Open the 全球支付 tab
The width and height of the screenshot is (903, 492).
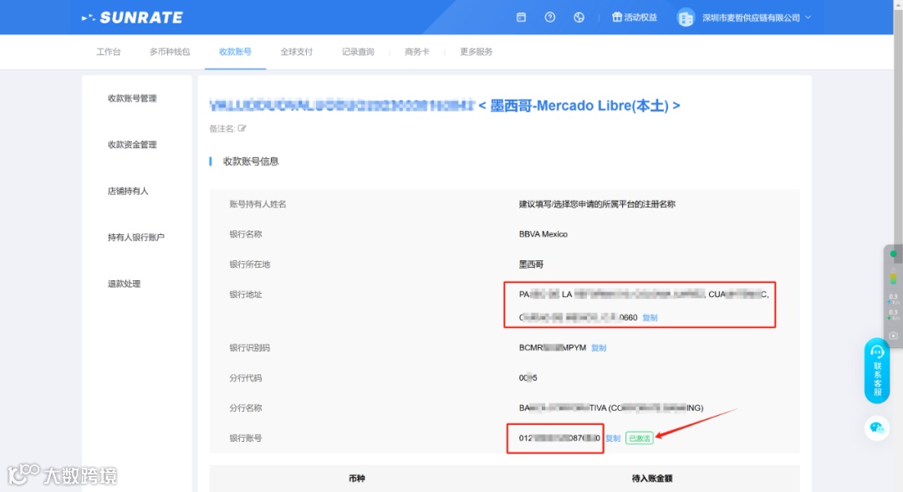pyautogui.click(x=296, y=52)
